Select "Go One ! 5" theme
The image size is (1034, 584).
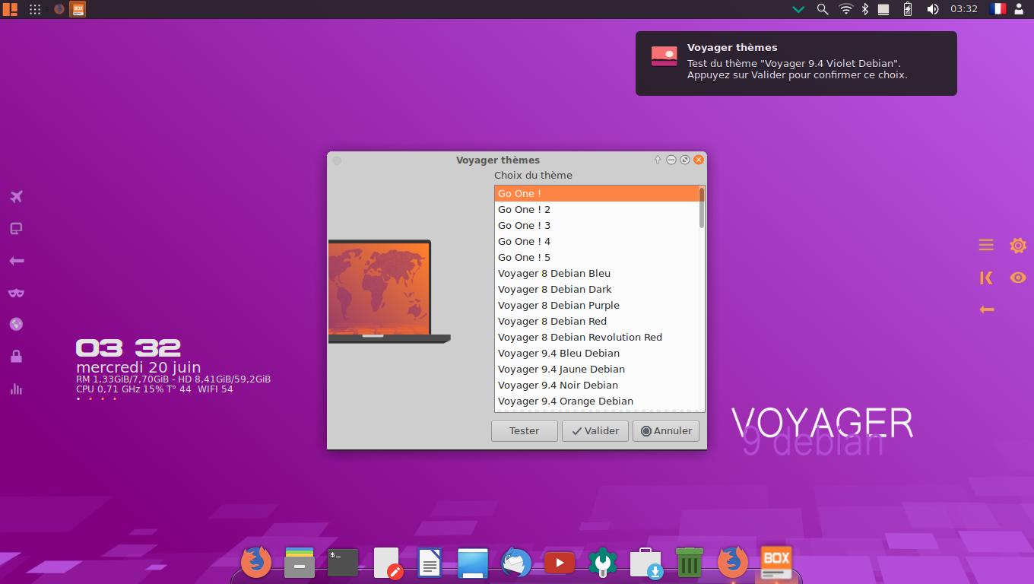point(597,258)
